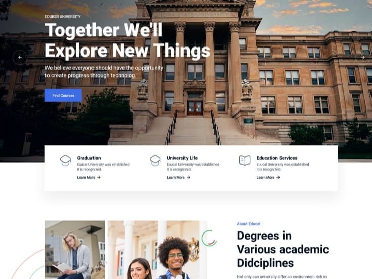Click the EDUKER UNIVERSITY hero label
Viewport: 372px width, 279px height.
(x=63, y=16)
